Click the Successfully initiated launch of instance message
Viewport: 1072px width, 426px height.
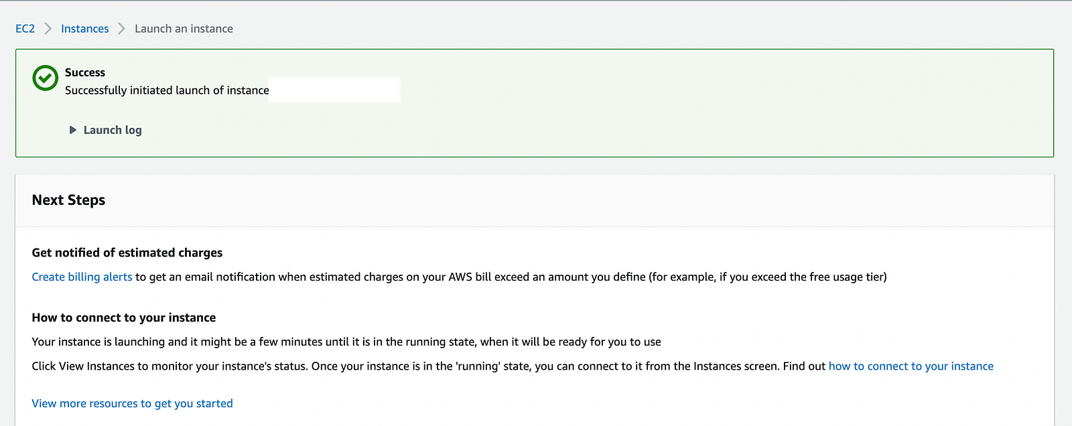click(x=167, y=90)
